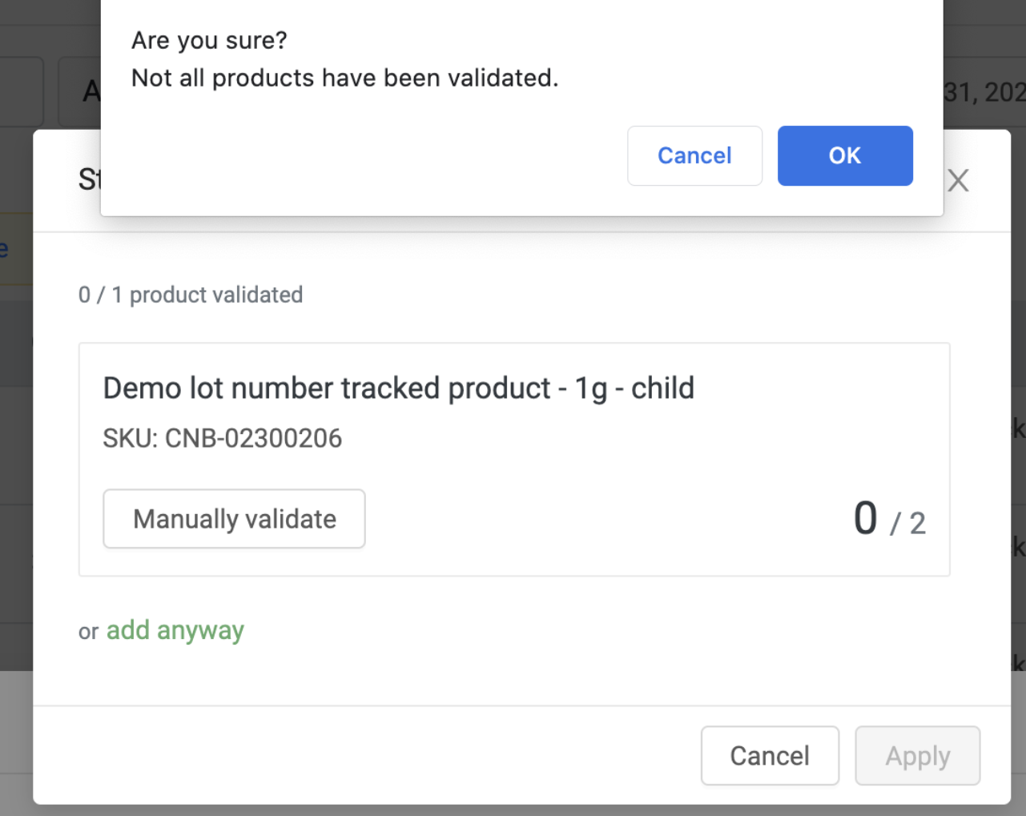The width and height of the screenshot is (1026, 816).
Task: Click the large "0" validated count digit
Action: coord(865,517)
